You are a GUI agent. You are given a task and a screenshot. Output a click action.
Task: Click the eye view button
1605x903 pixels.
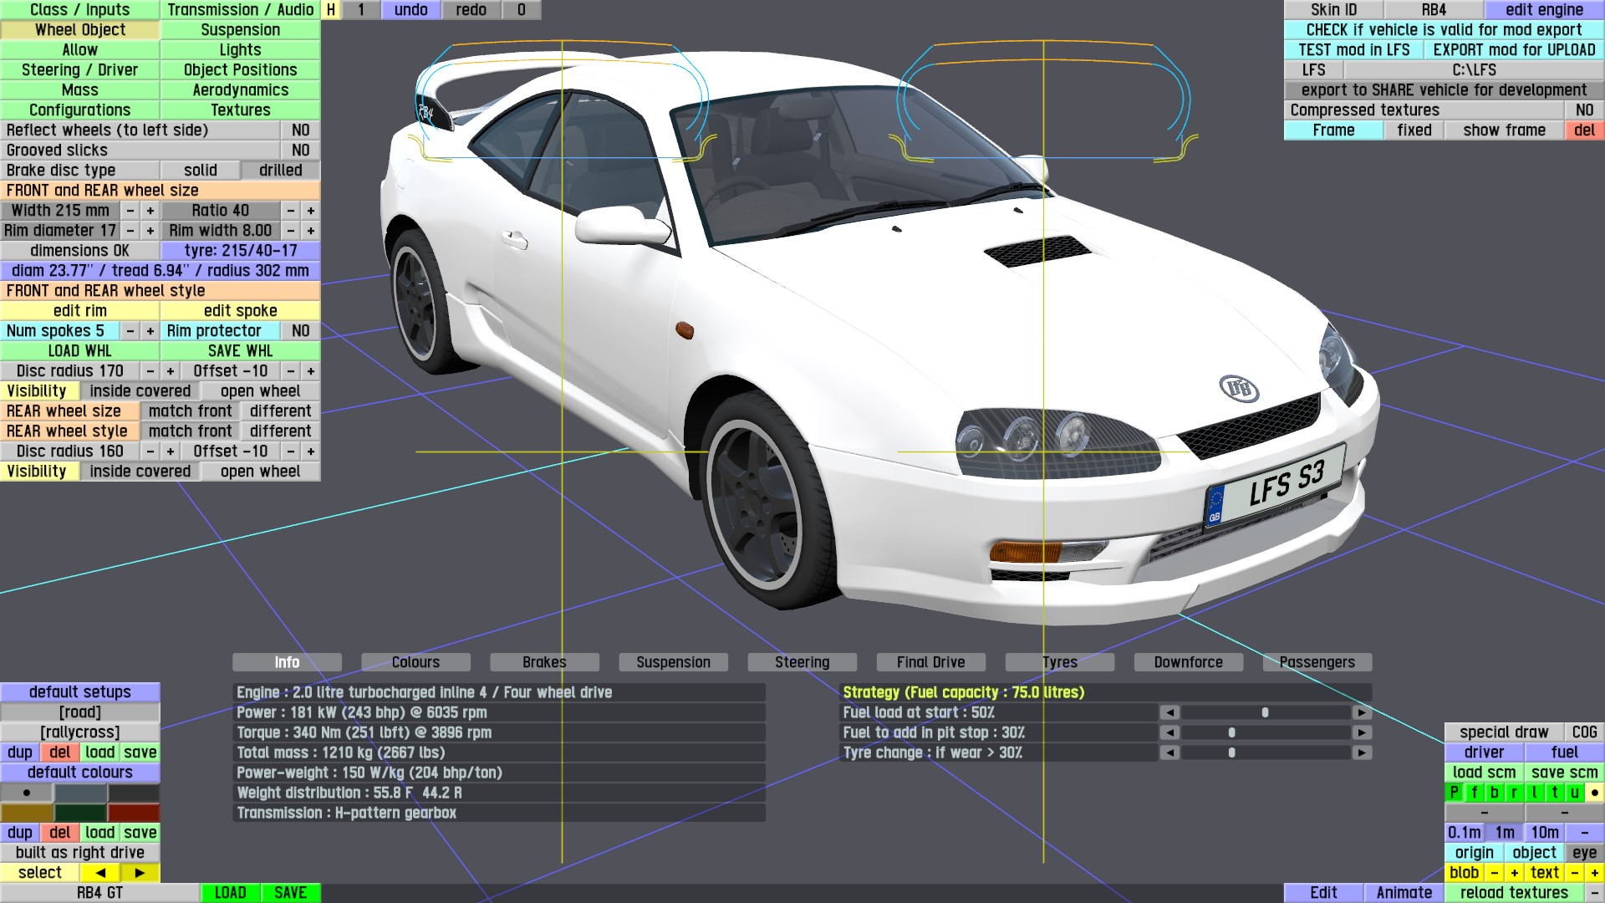(1584, 853)
